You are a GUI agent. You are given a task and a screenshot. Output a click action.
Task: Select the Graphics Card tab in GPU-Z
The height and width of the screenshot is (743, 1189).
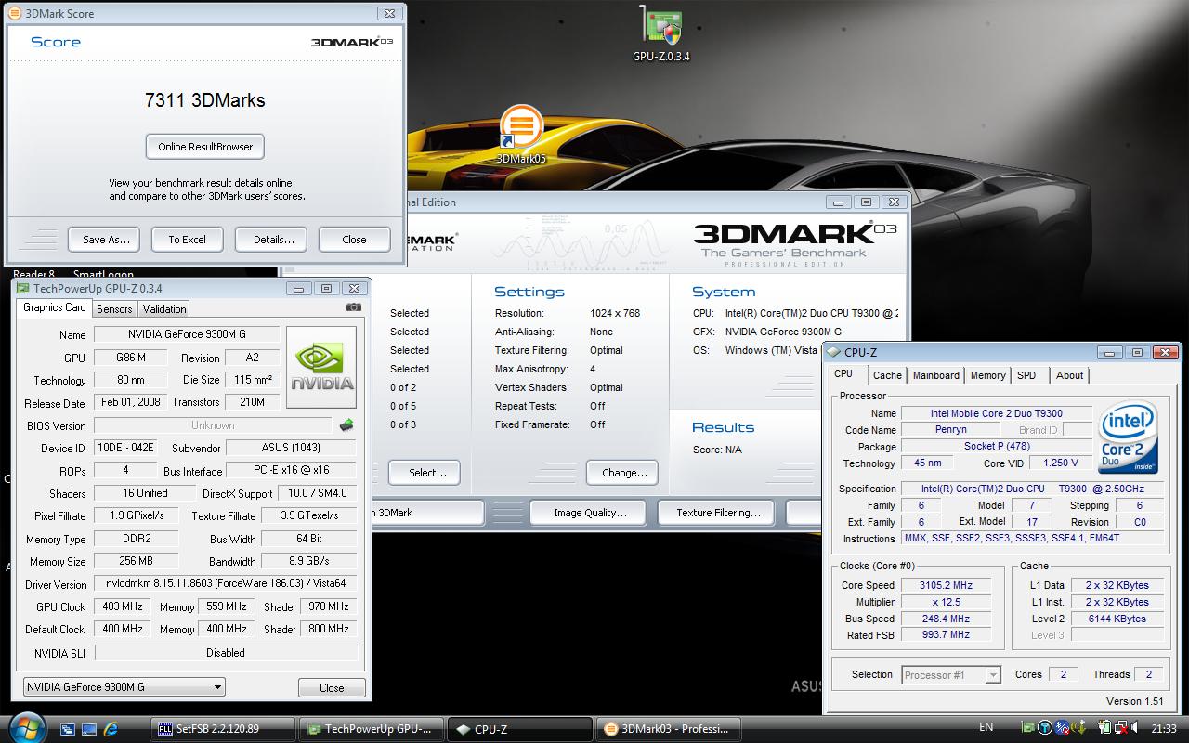click(x=54, y=307)
